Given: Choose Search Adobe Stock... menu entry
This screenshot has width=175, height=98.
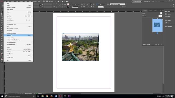Looking at the screenshot, I should click(18, 25).
